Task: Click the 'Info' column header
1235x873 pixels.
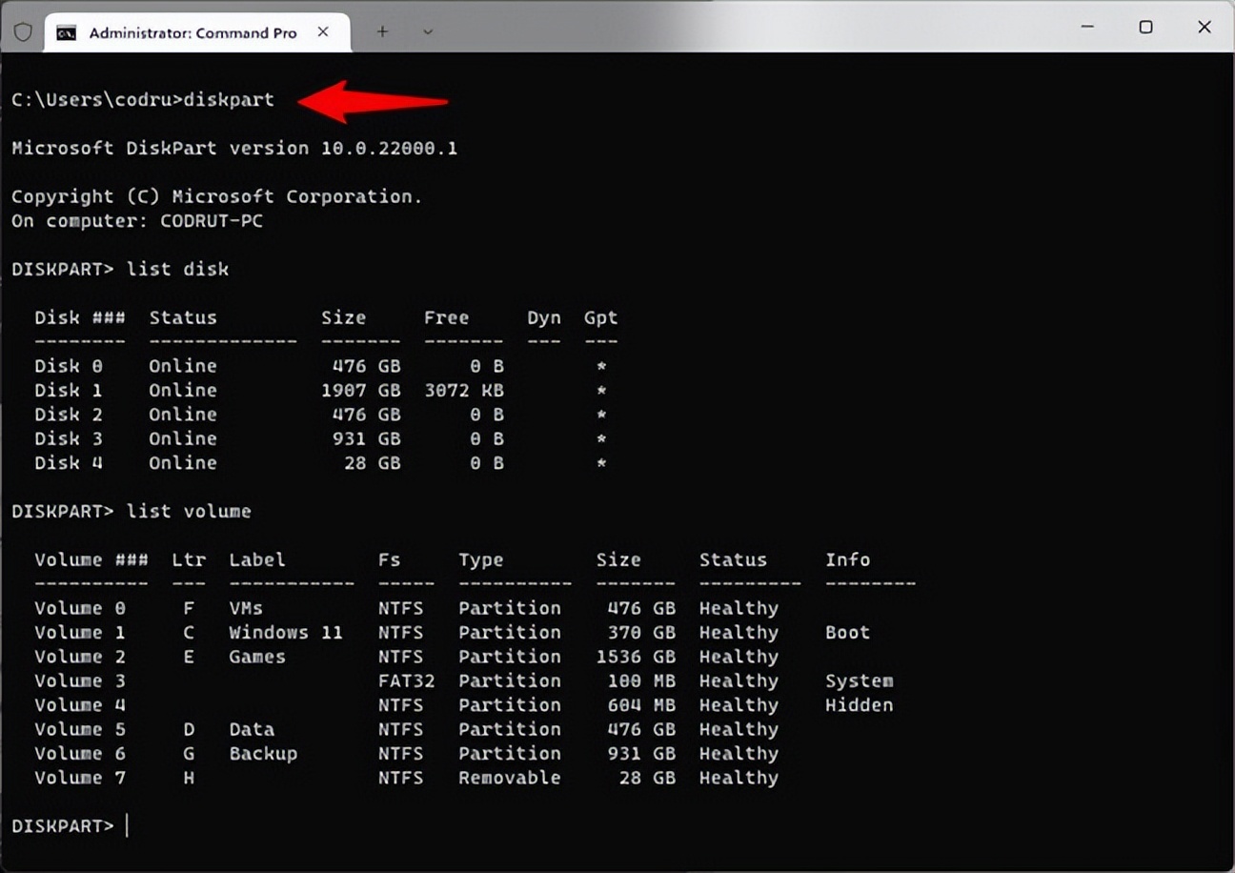Action: (848, 560)
